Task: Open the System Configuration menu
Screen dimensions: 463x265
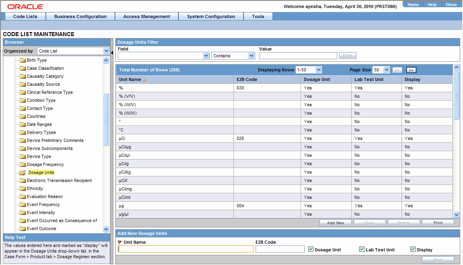Action: pos(211,16)
